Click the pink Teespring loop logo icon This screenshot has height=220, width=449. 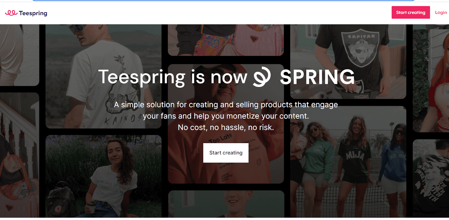tap(11, 13)
